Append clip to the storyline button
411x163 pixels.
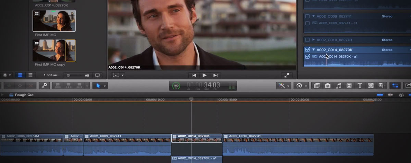(80, 86)
